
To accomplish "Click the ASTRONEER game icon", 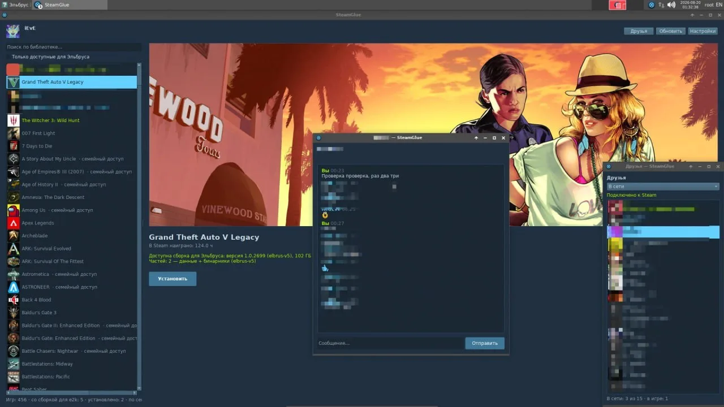I will (x=13, y=287).
